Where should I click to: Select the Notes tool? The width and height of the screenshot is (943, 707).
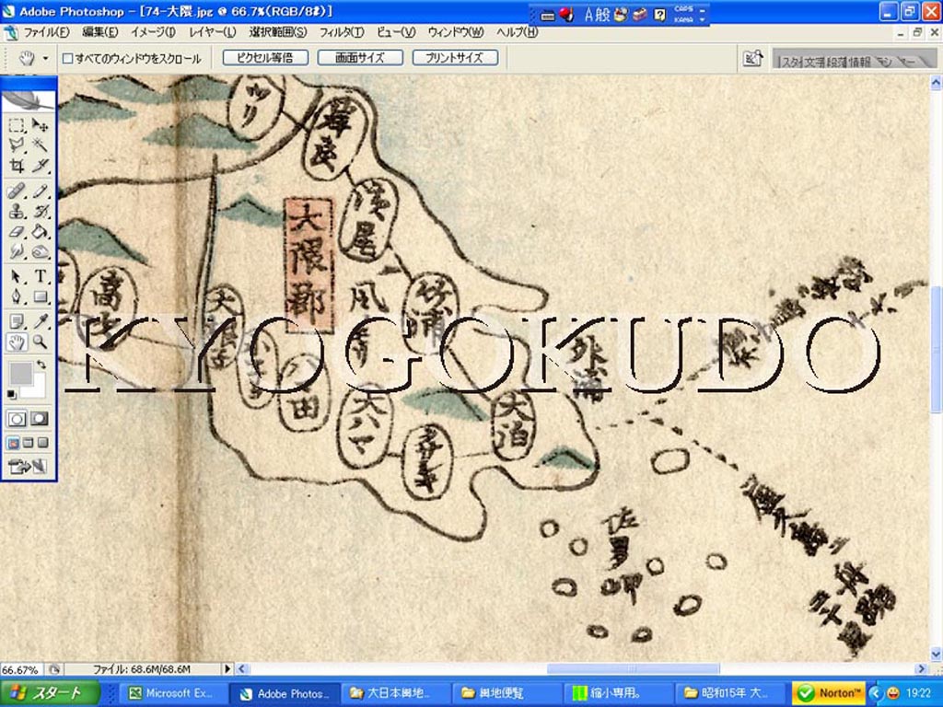[17, 321]
